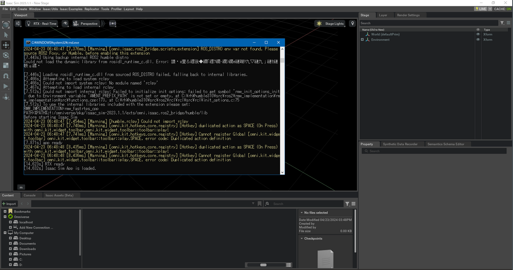Screen dimensions: 513x270
Task: Collapse the No files selected section
Action: pyautogui.click(x=301, y=212)
